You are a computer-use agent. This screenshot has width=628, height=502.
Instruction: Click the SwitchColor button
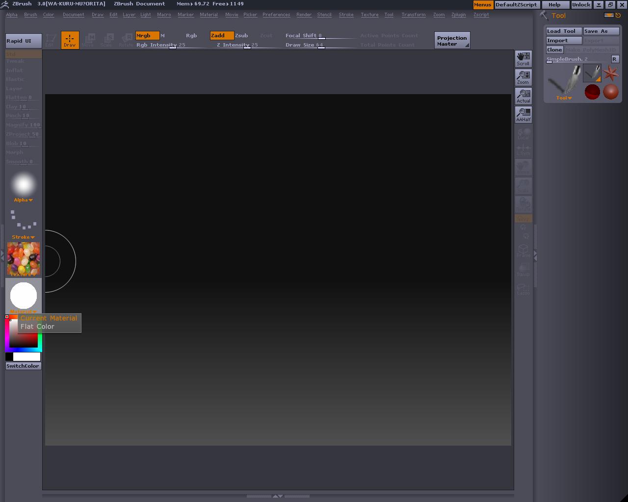23,366
